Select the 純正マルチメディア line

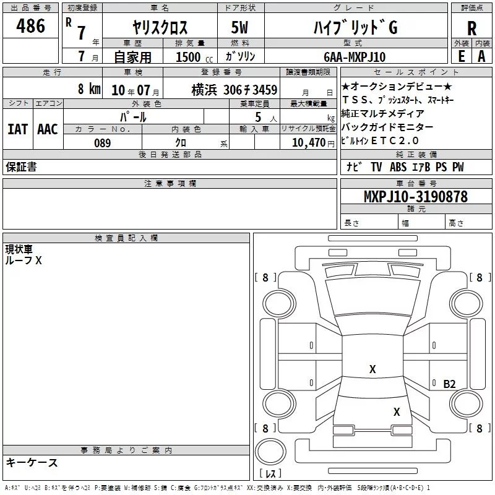[x=383, y=113]
